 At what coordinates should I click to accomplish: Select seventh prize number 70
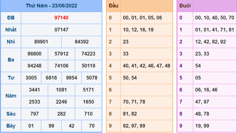92,126
